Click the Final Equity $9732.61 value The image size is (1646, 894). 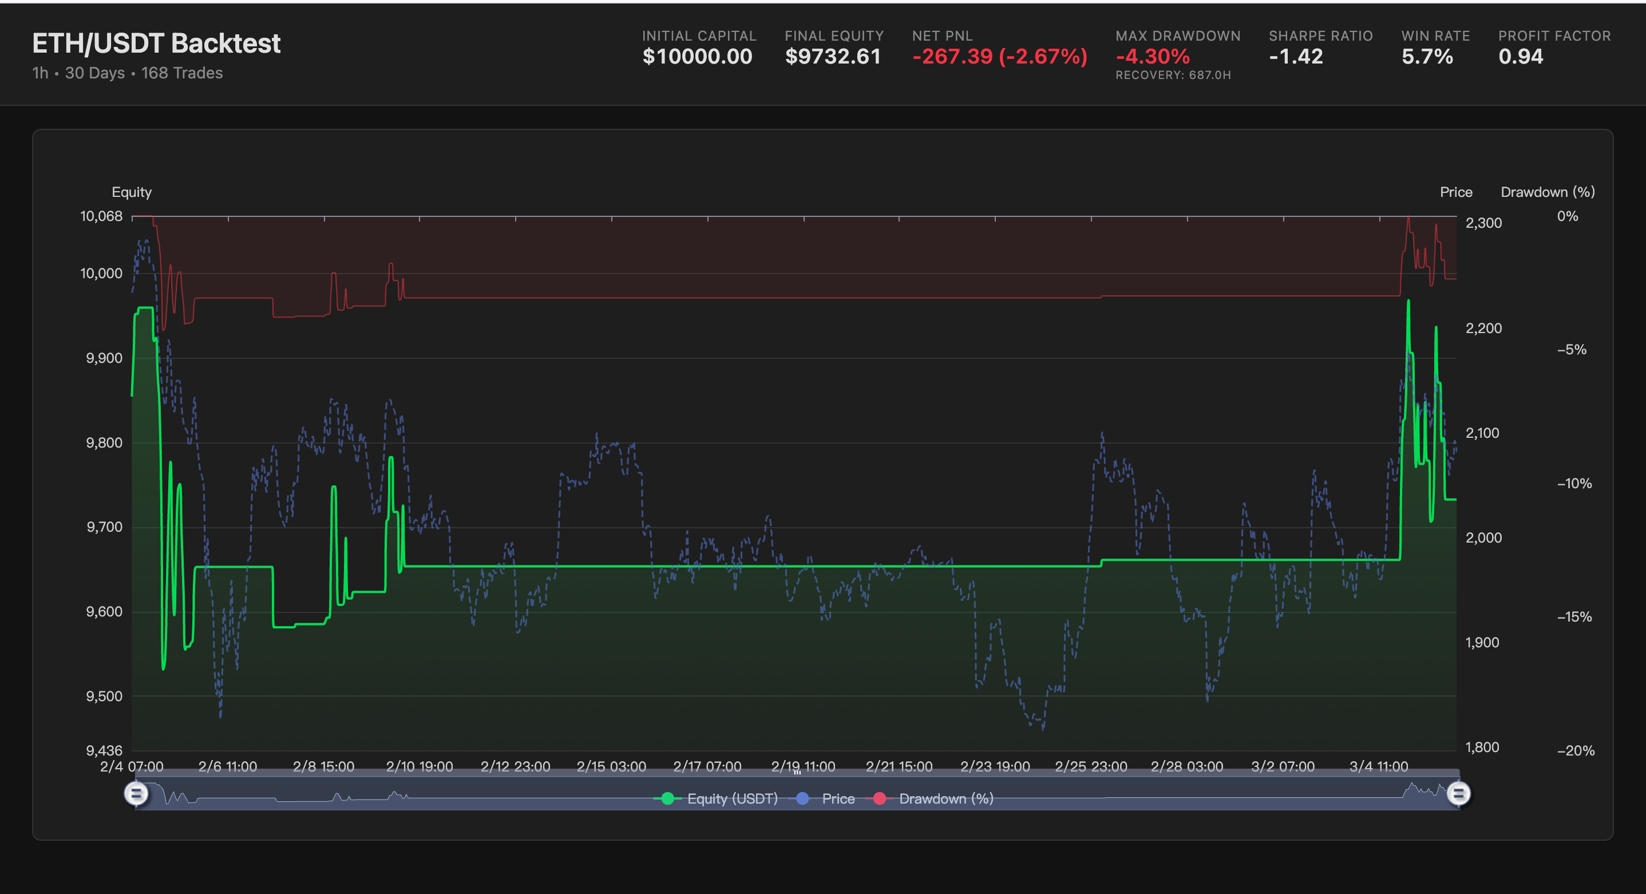pyautogui.click(x=833, y=57)
